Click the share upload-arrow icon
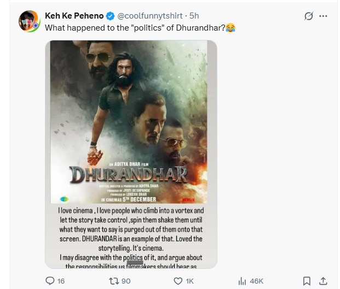 [x=323, y=281]
